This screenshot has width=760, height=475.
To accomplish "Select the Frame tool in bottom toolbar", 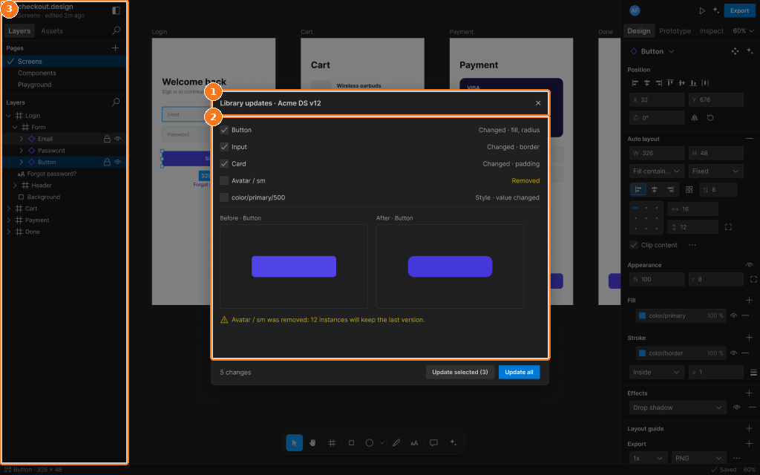I will [x=332, y=442].
